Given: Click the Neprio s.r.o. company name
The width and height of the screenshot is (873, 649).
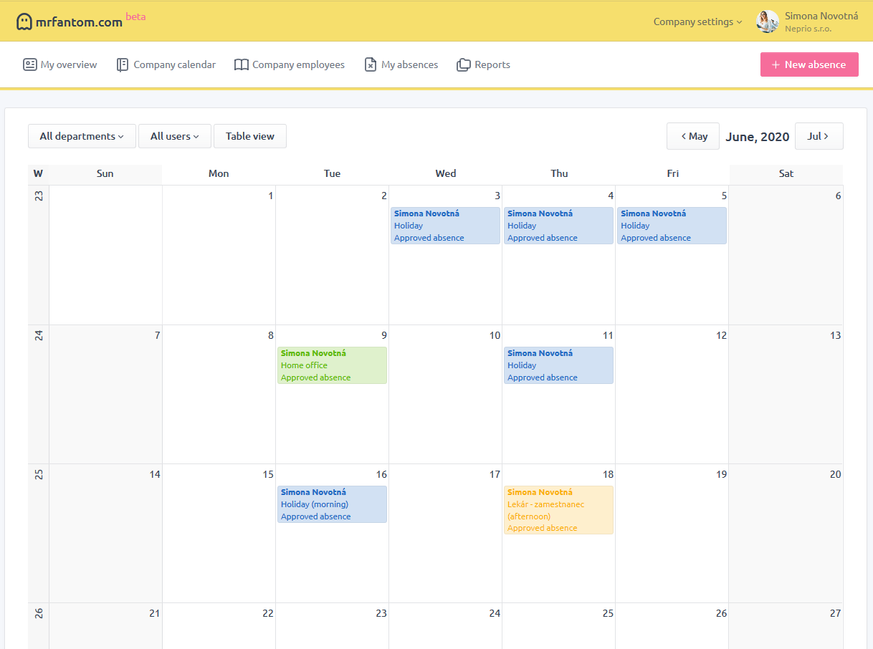Looking at the screenshot, I should click(808, 29).
